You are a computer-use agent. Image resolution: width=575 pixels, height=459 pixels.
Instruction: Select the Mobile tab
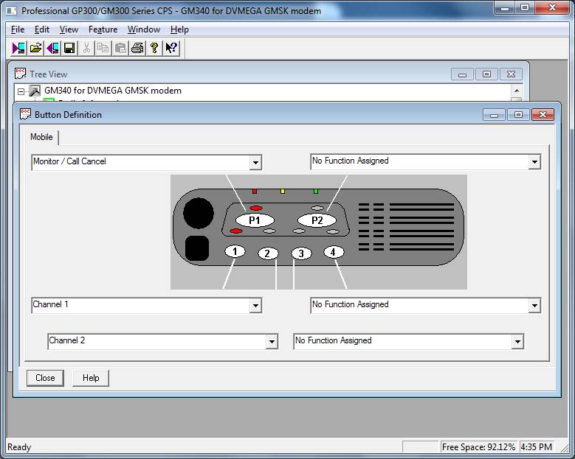tap(41, 137)
